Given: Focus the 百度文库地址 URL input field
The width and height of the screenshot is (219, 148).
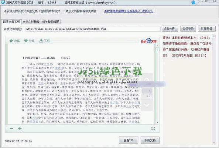Looking at the screenshot, I should [93, 29].
